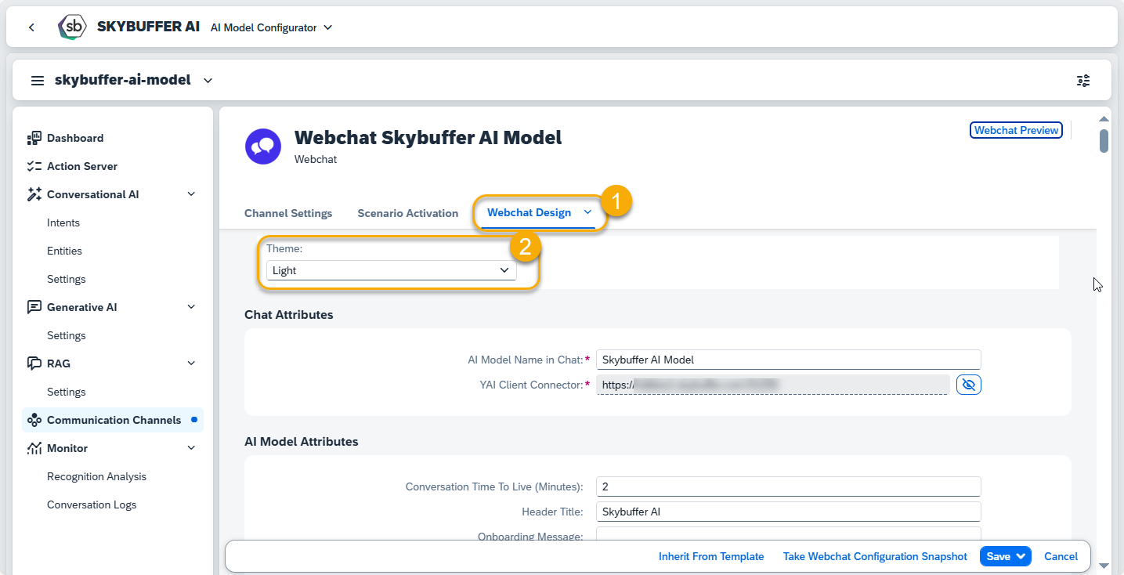
Task: Switch to the Channel Settings tab
Action: click(288, 213)
